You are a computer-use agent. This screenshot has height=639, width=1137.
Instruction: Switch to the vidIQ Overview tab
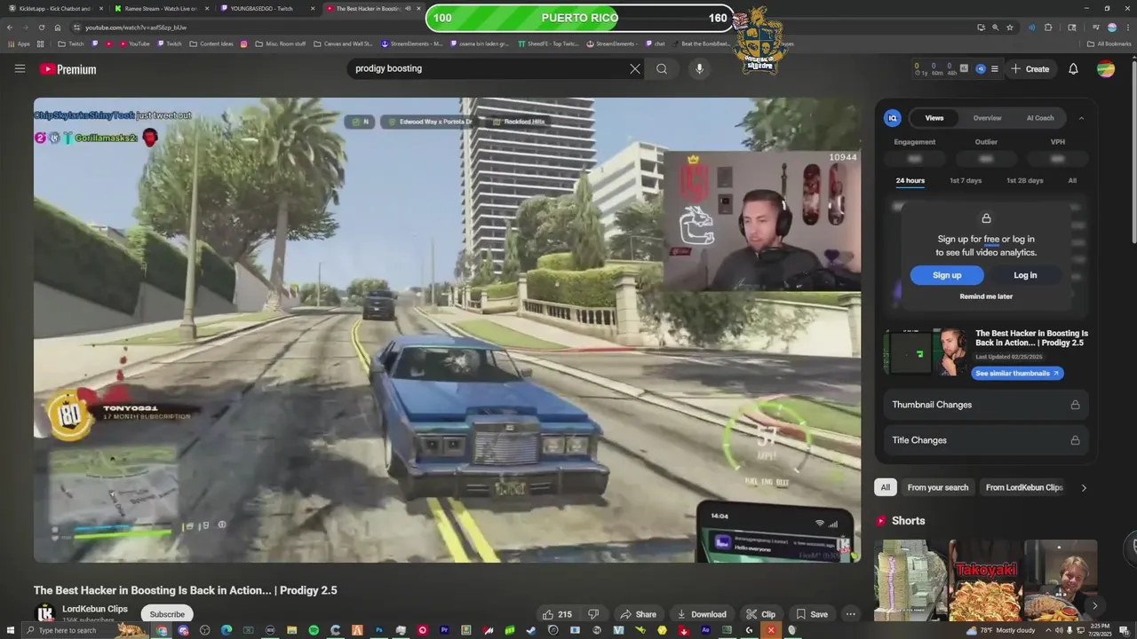987,118
